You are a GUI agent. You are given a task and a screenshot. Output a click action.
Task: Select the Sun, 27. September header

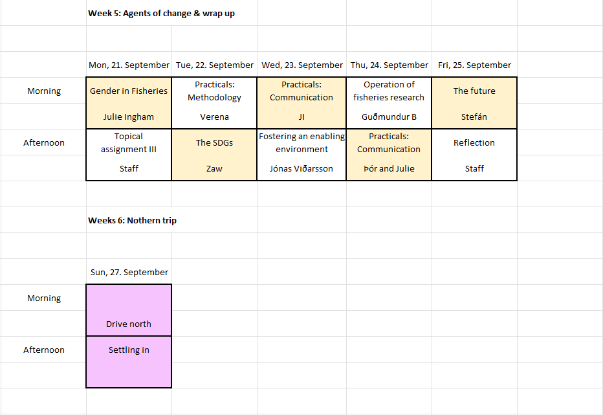[129, 272]
